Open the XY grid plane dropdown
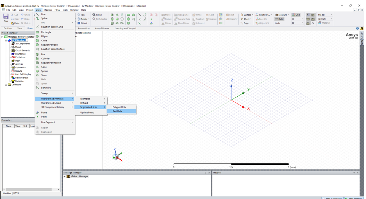This screenshot has width=366, height=199. point(302,19)
